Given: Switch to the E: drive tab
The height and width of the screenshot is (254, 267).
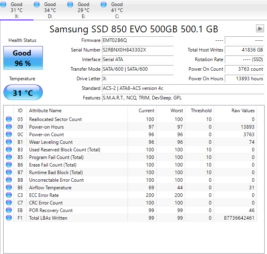Looking at the screenshot, I should tap(83, 10).
